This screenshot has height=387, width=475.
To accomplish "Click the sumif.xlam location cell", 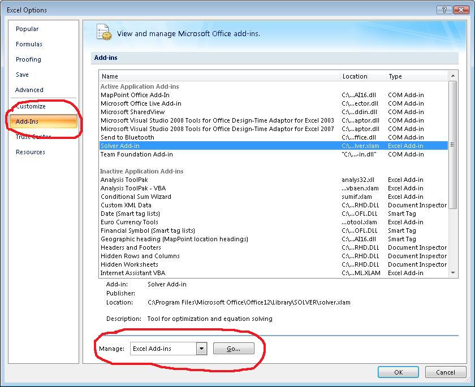I will tap(357, 197).
